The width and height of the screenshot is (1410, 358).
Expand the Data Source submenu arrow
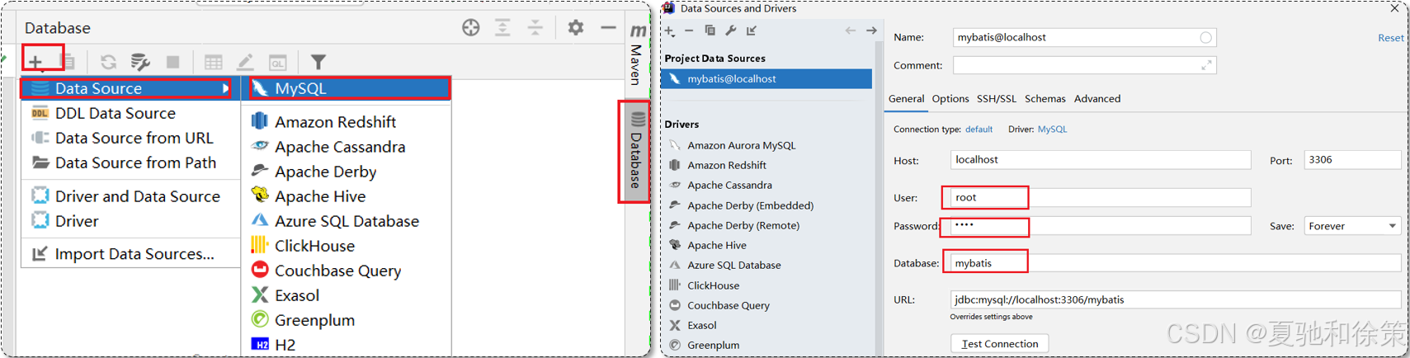point(225,88)
